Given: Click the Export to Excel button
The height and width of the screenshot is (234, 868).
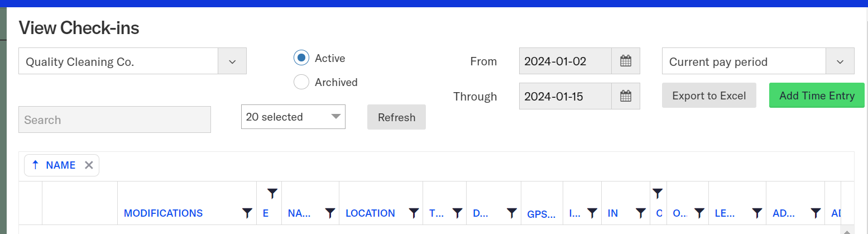Looking at the screenshot, I should click(x=709, y=95).
